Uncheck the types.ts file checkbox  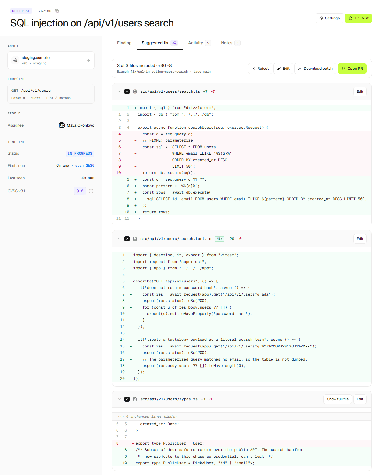tap(127, 399)
